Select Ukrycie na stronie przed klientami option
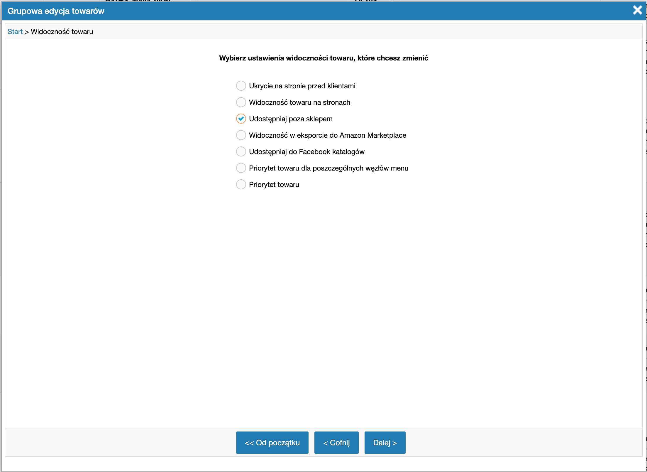This screenshot has height=472, width=647. (241, 86)
